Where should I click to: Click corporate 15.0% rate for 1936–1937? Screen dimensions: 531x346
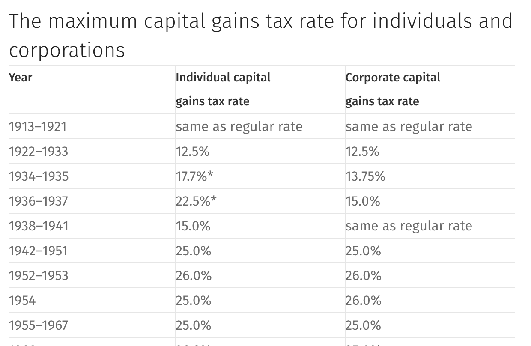pyautogui.click(x=363, y=201)
